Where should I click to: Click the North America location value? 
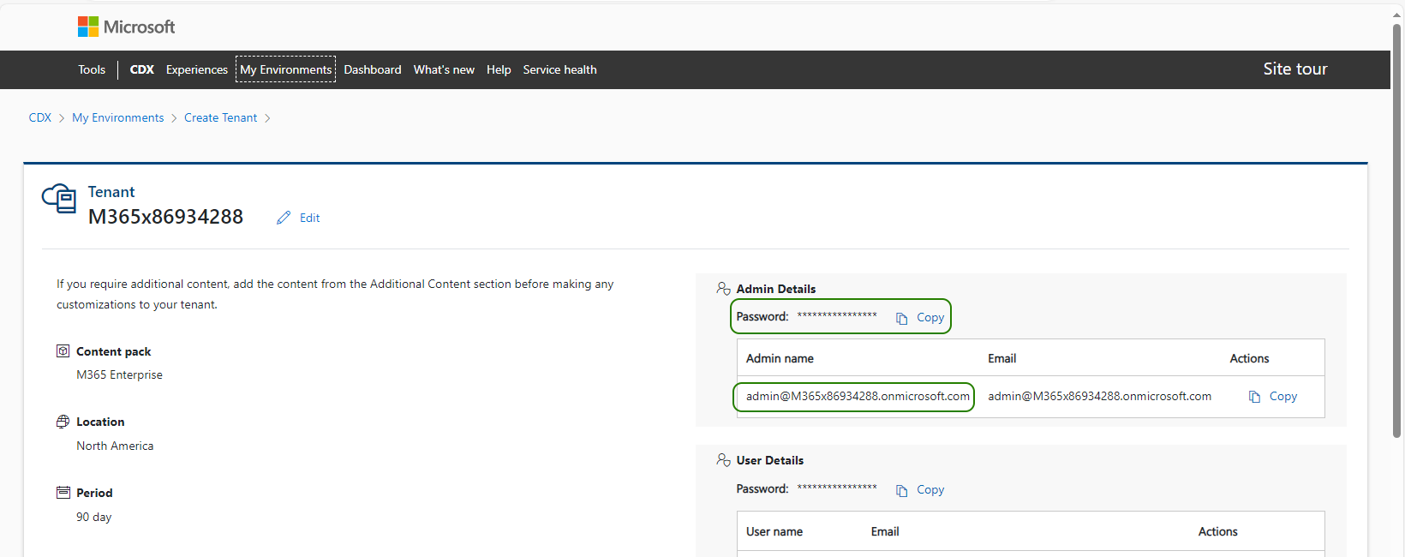[x=115, y=446]
